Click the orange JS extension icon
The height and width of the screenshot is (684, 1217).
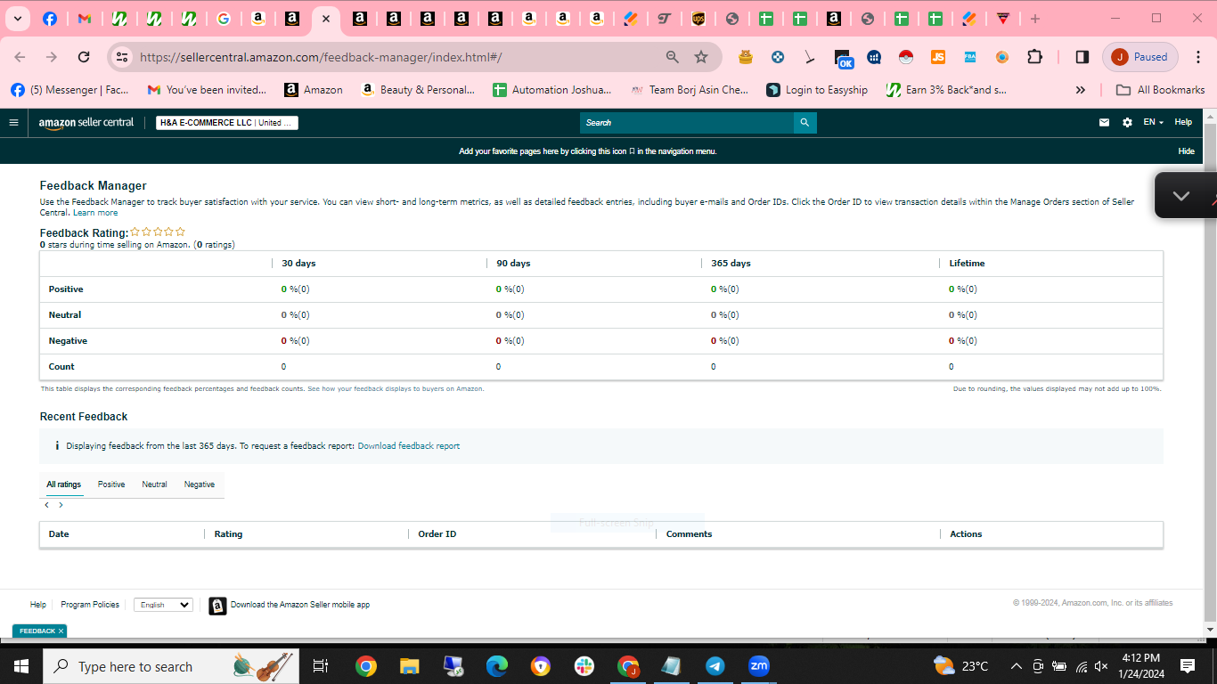(x=938, y=57)
